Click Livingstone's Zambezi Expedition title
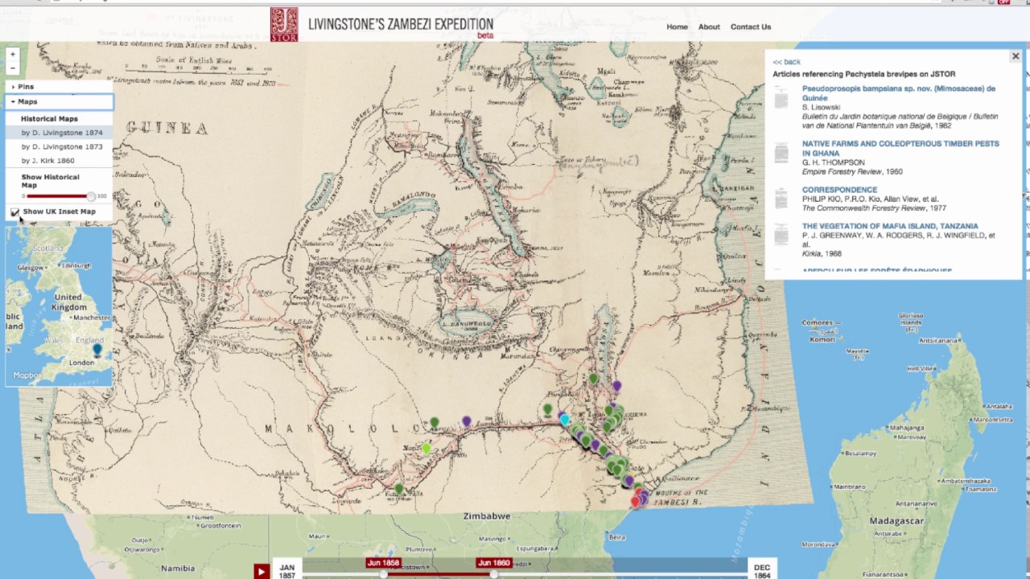This screenshot has height=579, width=1030. 401,24
